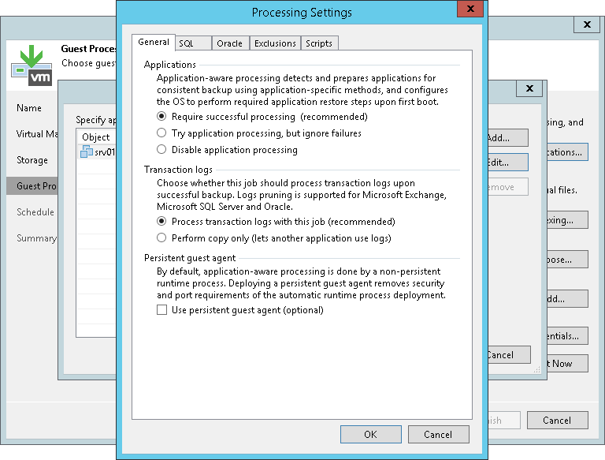Click Edit button in the application-aware dialog
605x460 pixels.
508,163
